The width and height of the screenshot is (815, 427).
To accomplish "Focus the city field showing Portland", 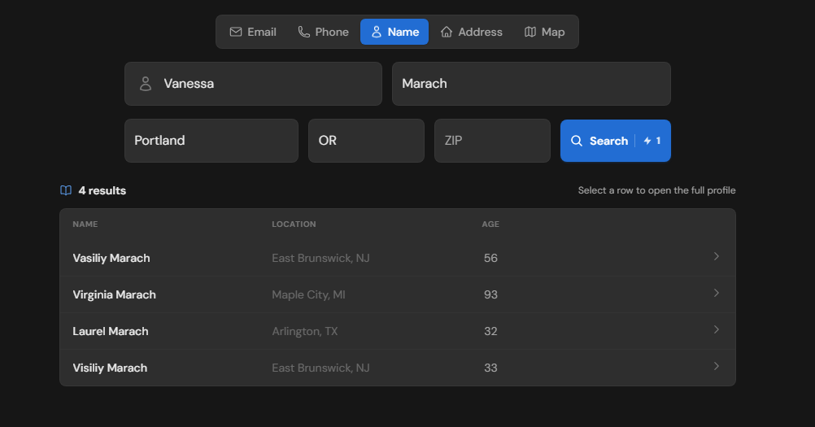I will [211, 141].
